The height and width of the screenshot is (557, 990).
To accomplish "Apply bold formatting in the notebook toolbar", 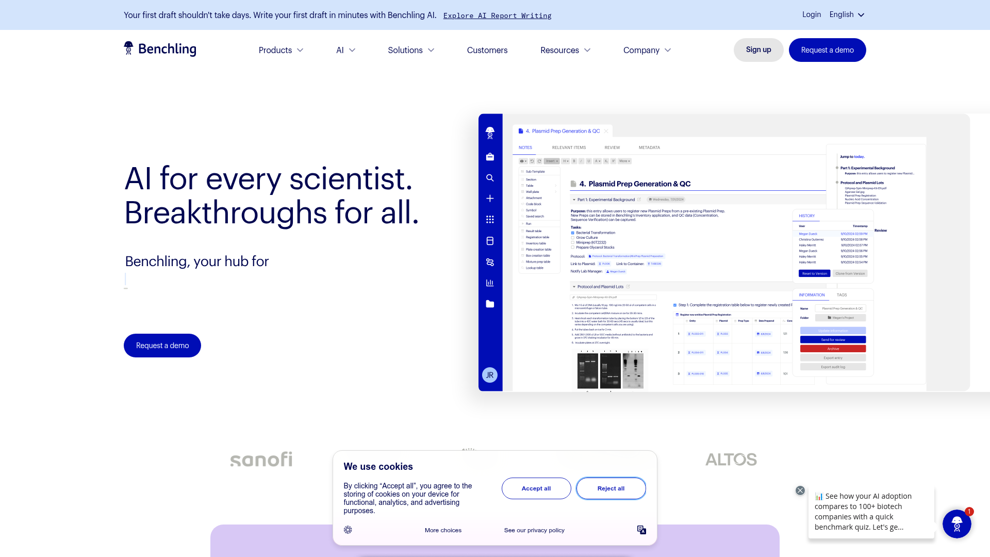I will [x=574, y=161].
